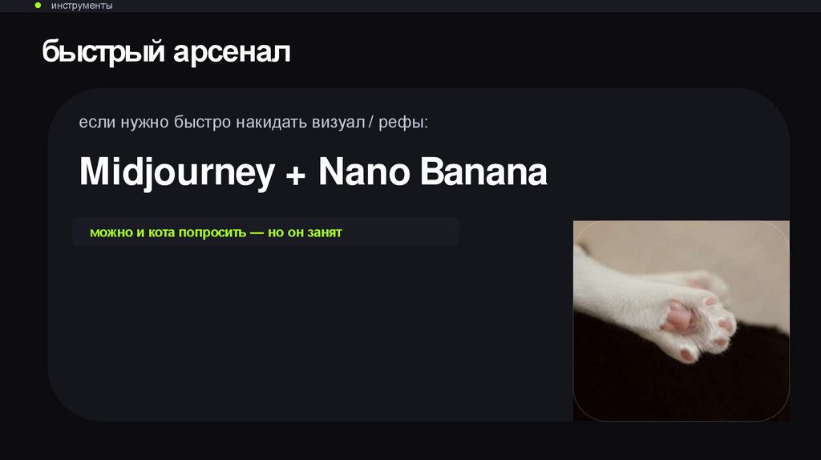Click the word занят in green caption
The width and height of the screenshot is (821, 460).
324,233
